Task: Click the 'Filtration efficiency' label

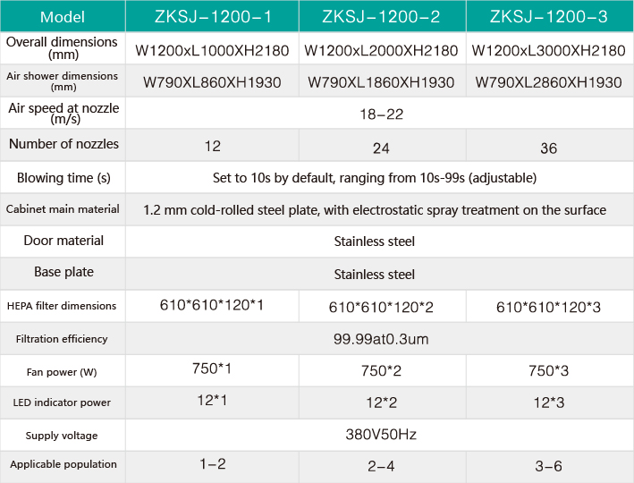Action: pos(62,339)
